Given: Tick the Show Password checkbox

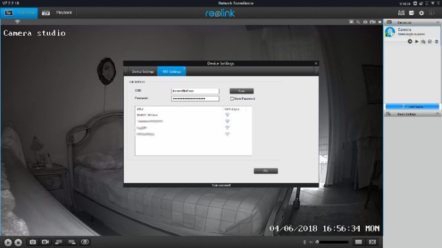Looking at the screenshot, I should click(232, 99).
